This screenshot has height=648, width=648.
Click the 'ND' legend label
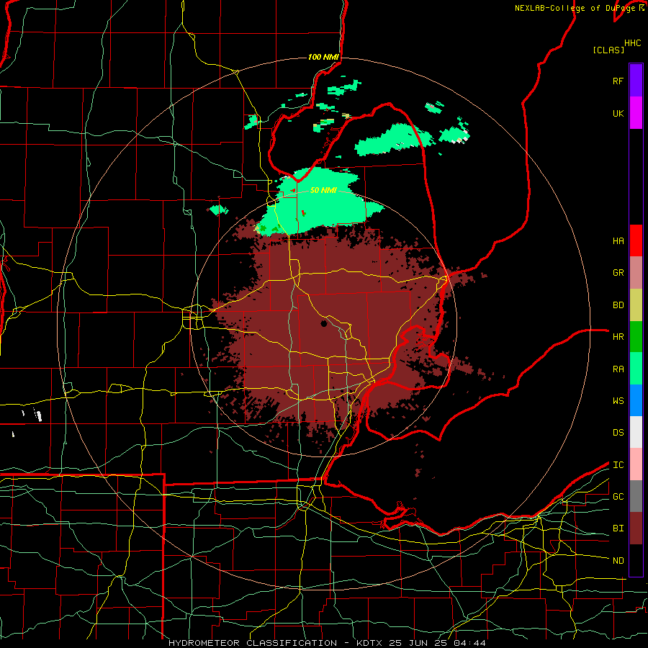[x=618, y=560]
